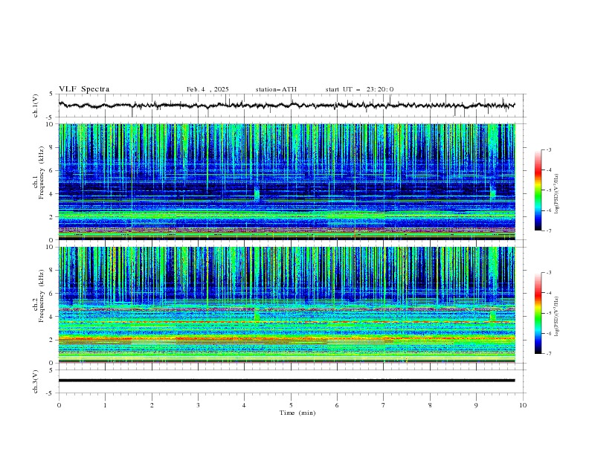Viewport: 589px width, 455px height.
Task: Click the 4 kHz burst near minute 9.3 in ch.2
Action: point(493,315)
